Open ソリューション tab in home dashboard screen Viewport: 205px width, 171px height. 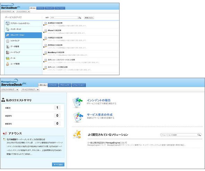click(79, 85)
